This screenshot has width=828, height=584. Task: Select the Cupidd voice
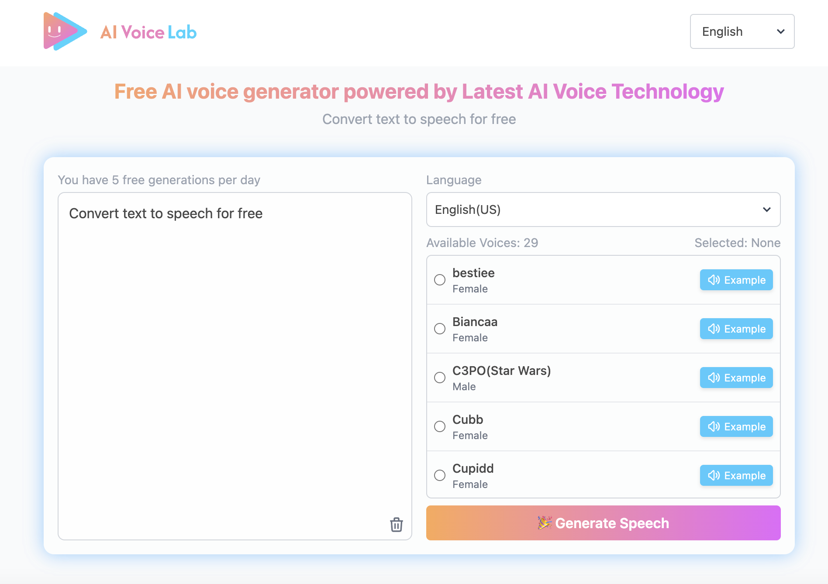(x=439, y=475)
